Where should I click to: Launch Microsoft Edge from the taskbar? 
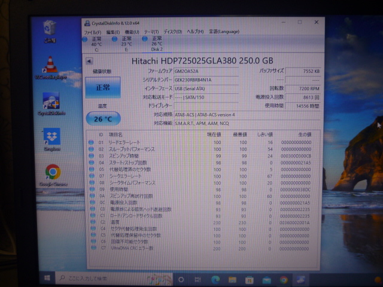[x=215, y=280]
